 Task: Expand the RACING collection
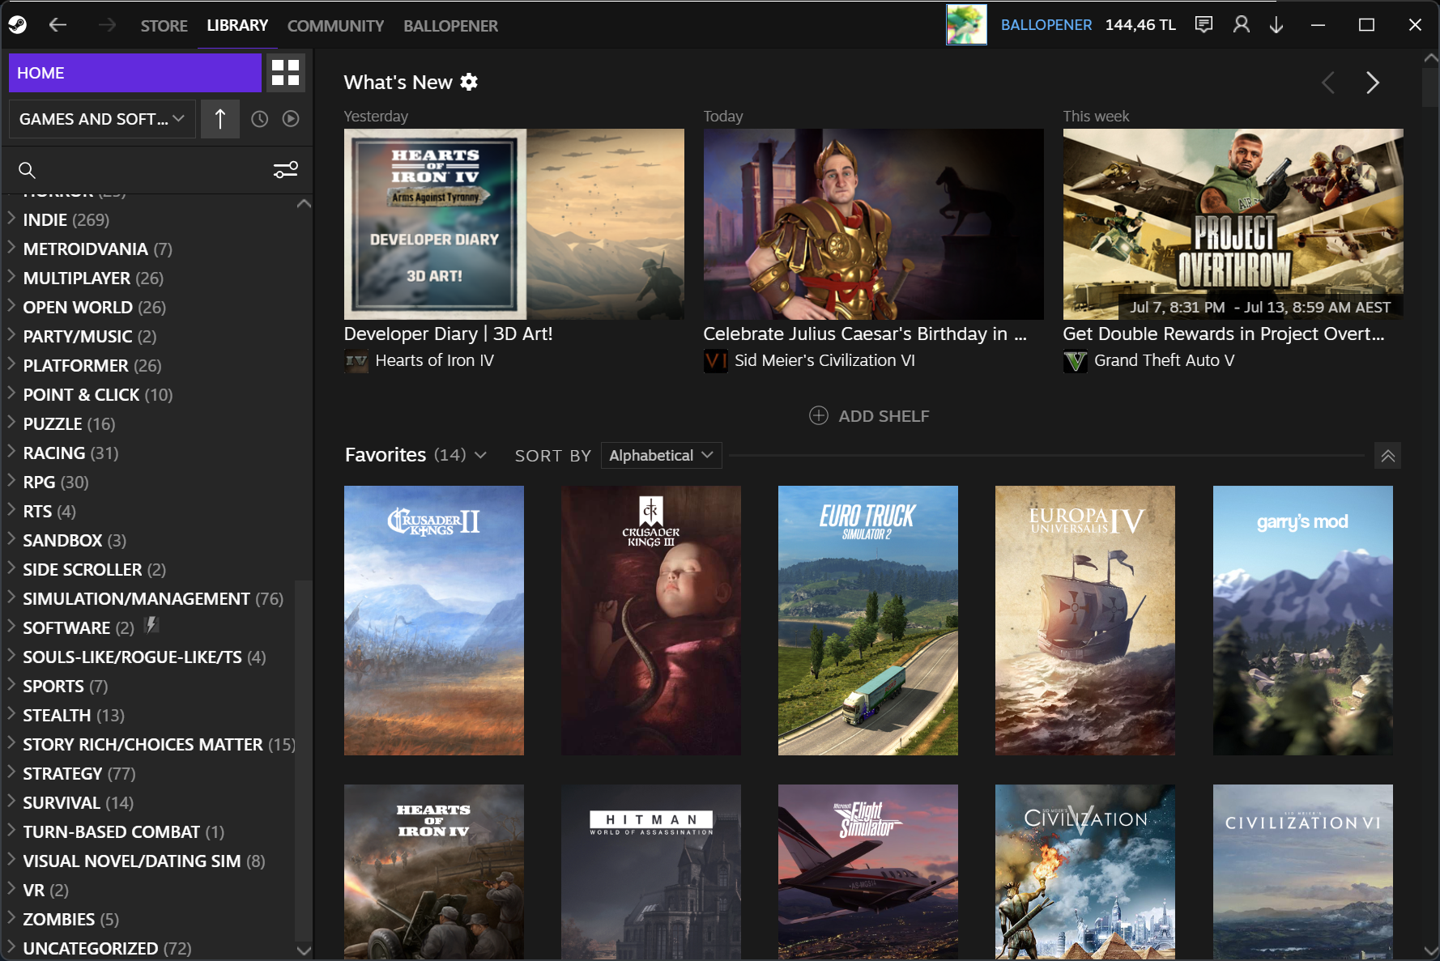click(x=11, y=453)
